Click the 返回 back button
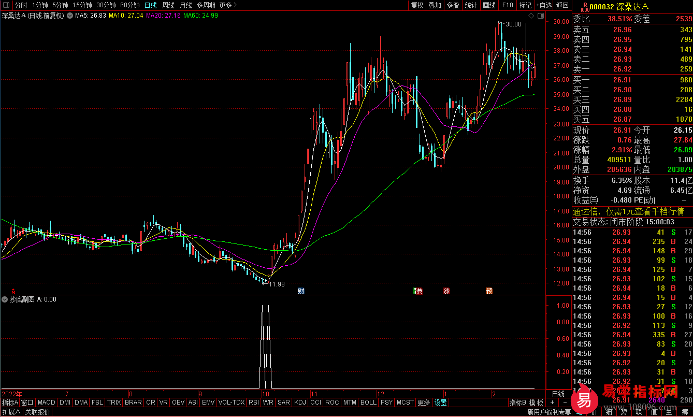Image resolution: width=693 pixels, height=417 pixels. point(562,5)
